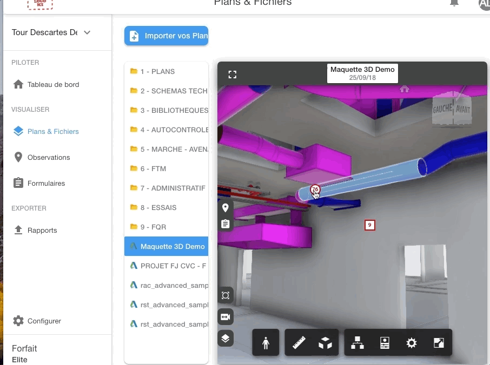Open folder 6 - FTM
Viewport: 490px width, 365px height.
[166, 168]
